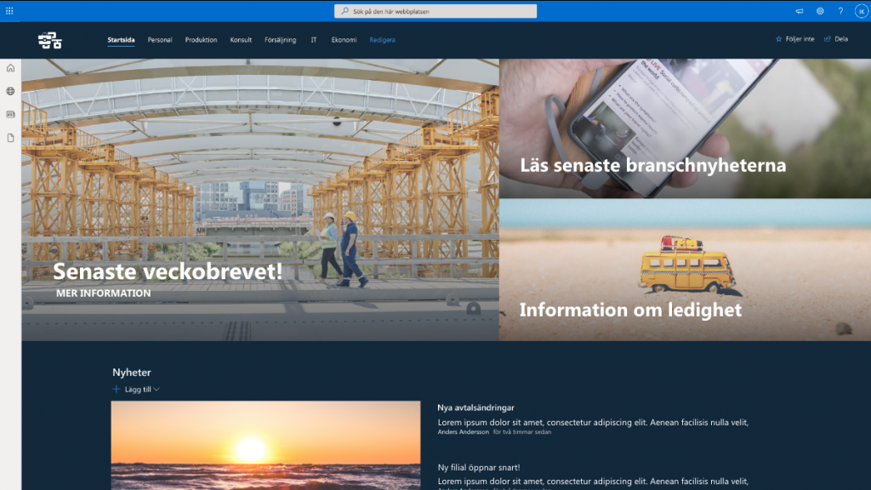Click the megaphone icon in top bar
This screenshot has height=490, width=871.
pyautogui.click(x=800, y=11)
